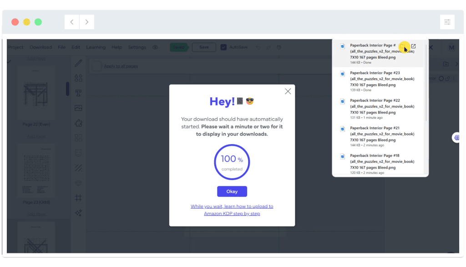The image size is (466, 267).
Task: Collapse the checkmark chevron above the page list
Action: pos(10,61)
